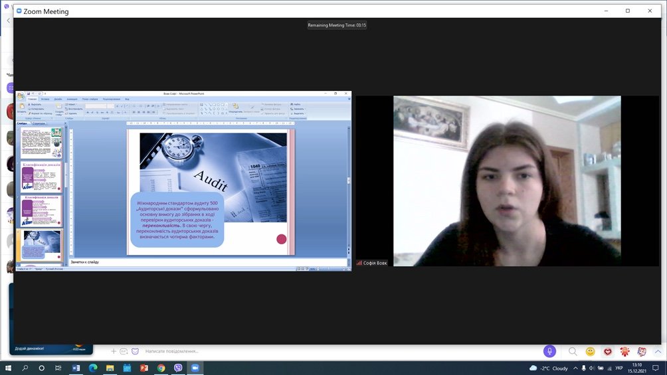Launch Microsoft Edge from taskbar
The image size is (667, 375).
coord(93,368)
